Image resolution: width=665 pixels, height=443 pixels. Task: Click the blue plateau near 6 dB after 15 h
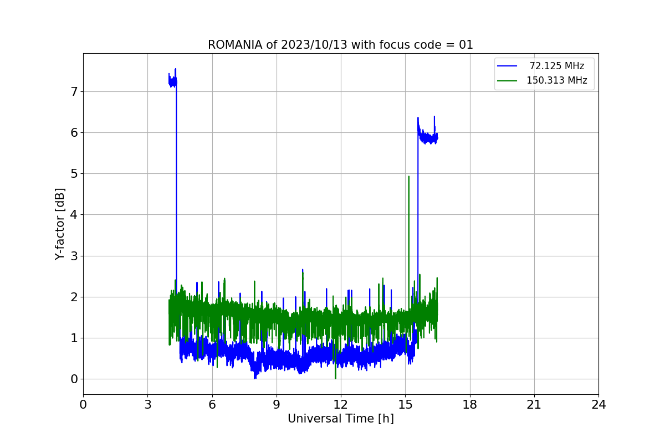(428, 137)
